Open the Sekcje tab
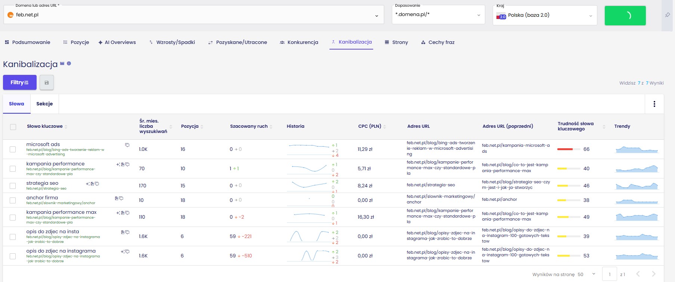This screenshot has width=675, height=282. click(44, 104)
